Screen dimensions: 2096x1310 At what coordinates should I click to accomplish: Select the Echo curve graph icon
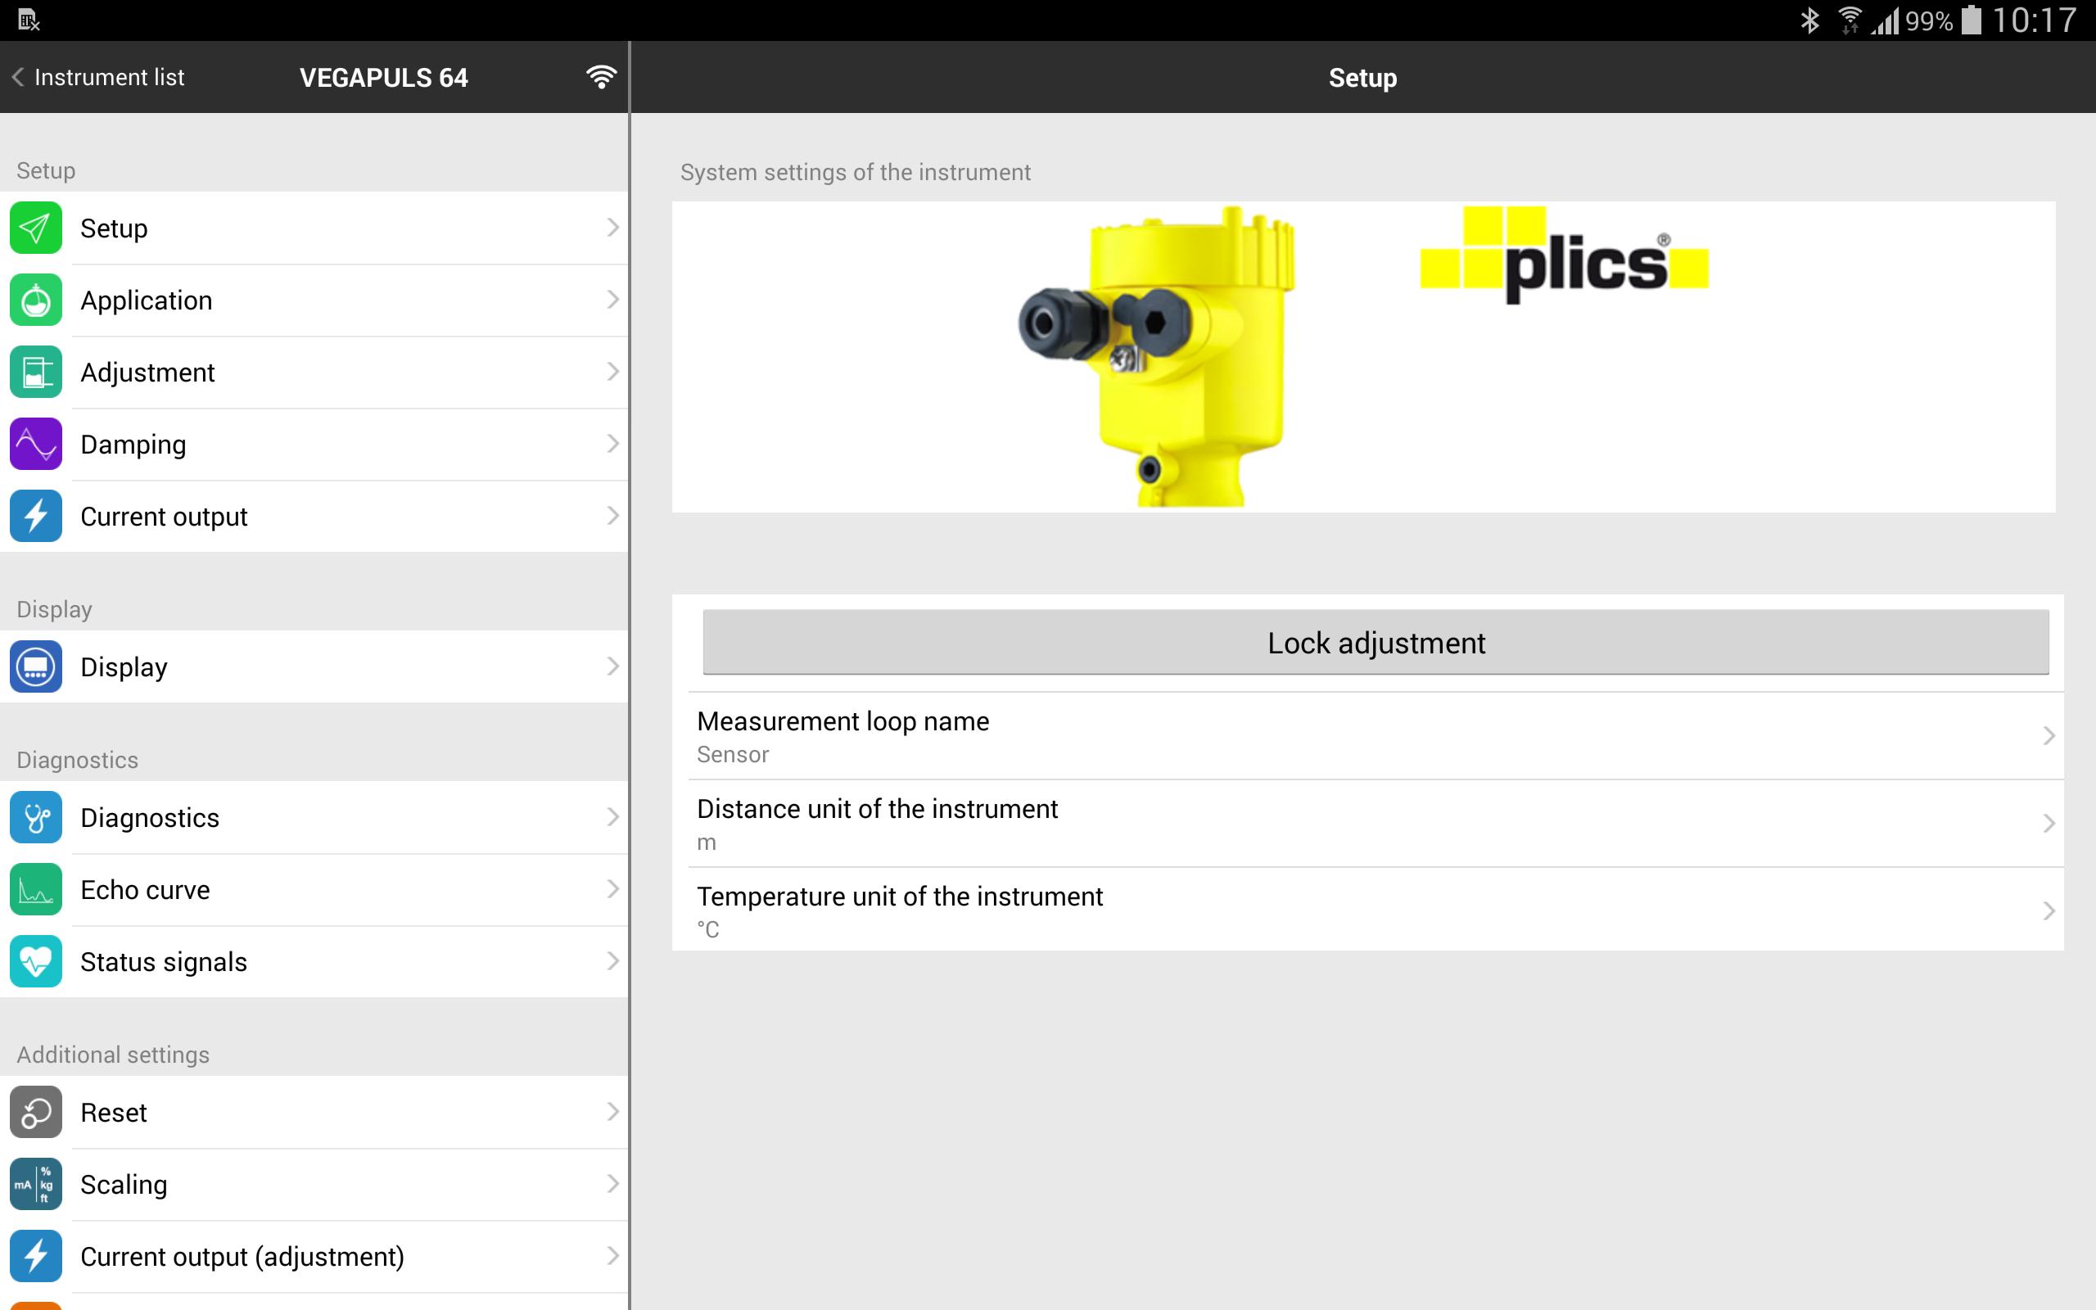(35, 889)
